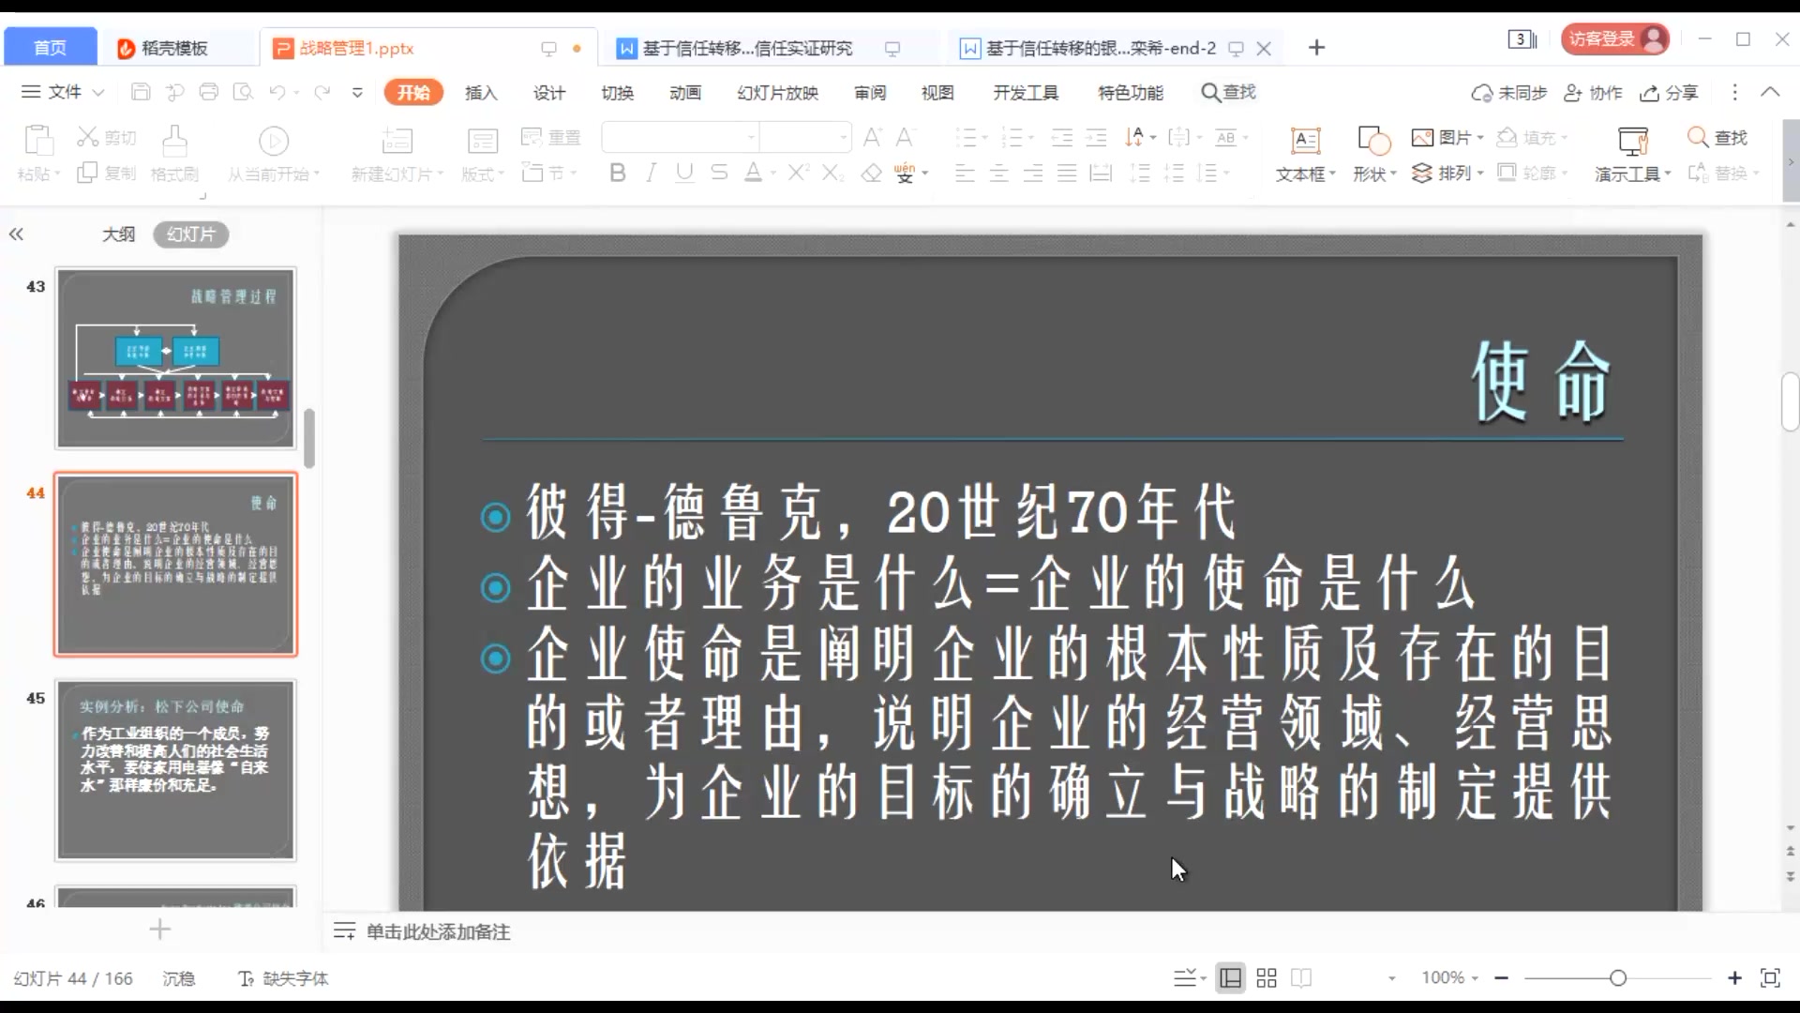Click 未同步 sync status button
This screenshot has width=1800, height=1013.
coord(1508,92)
